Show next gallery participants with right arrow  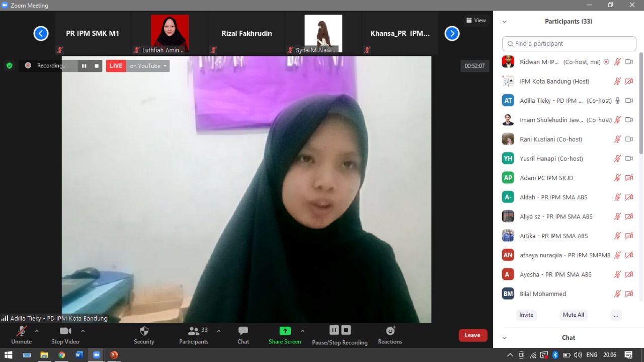[452, 34]
